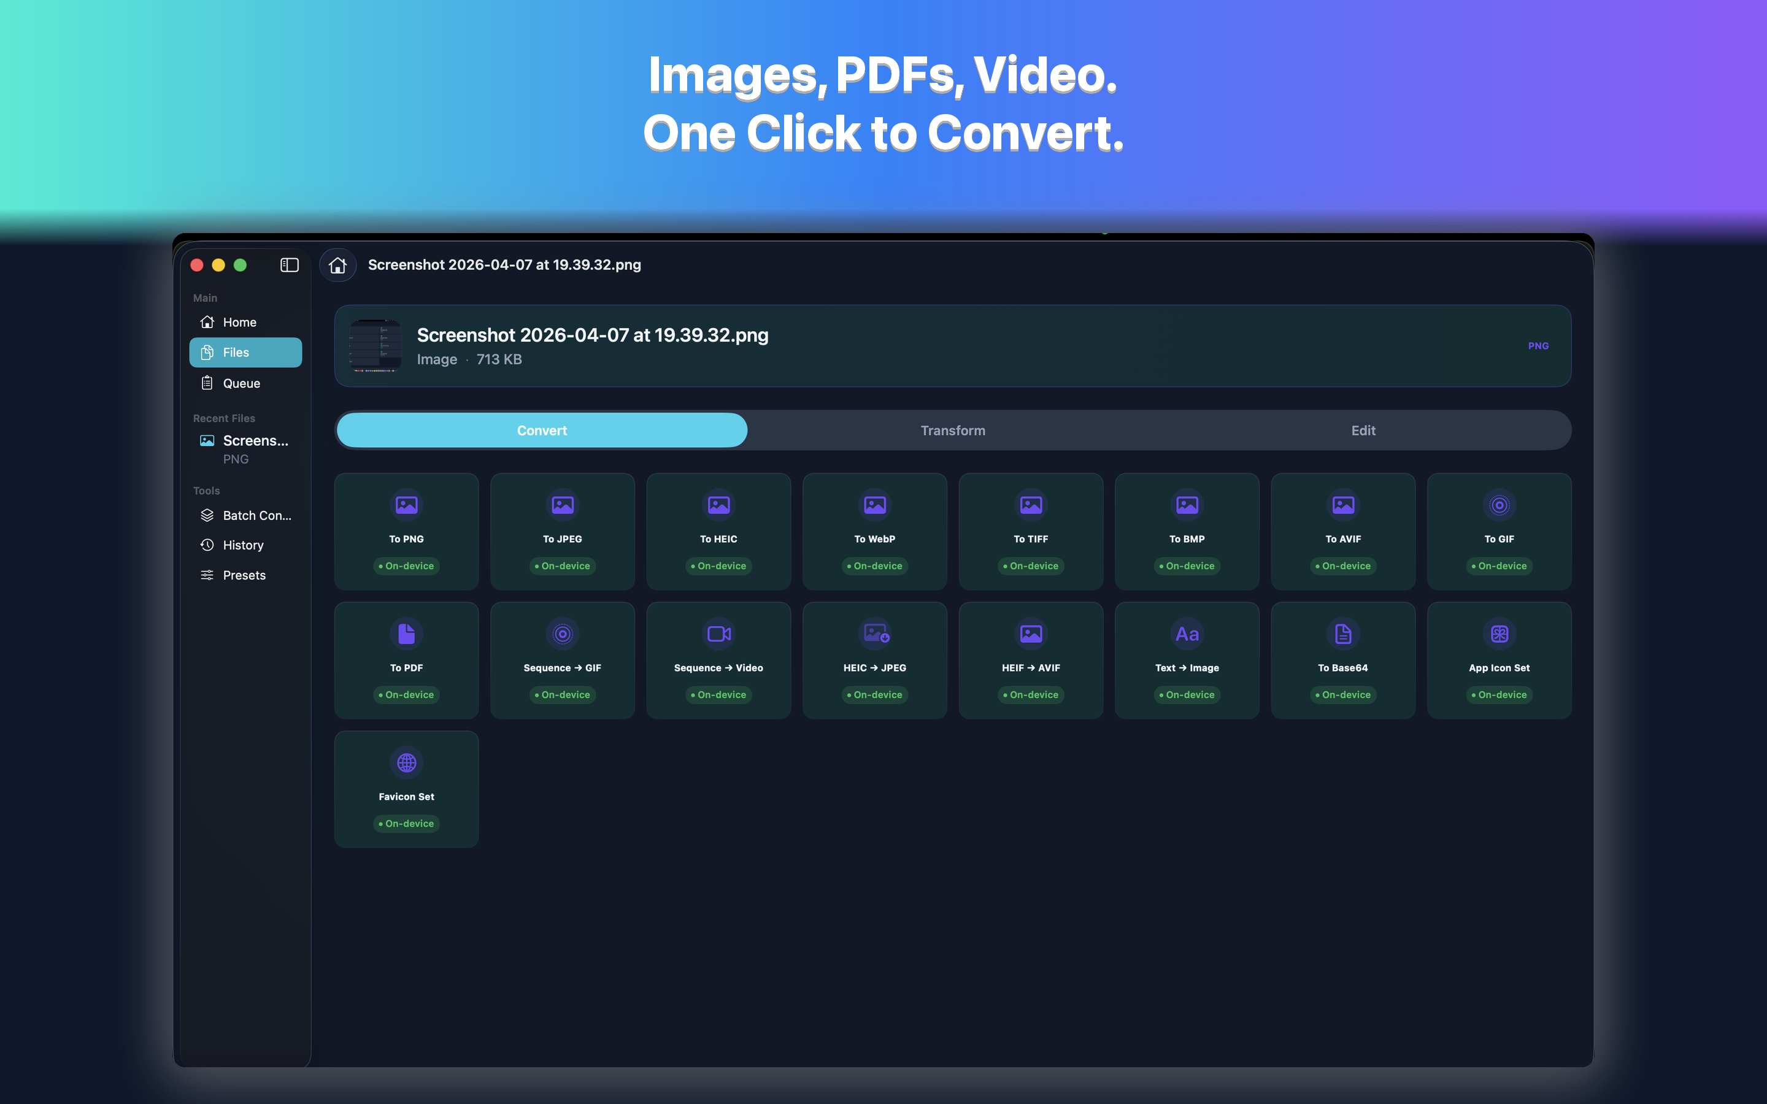The image size is (1767, 1104).
Task: Choose the To AVIF conversion icon
Action: [x=1344, y=505]
